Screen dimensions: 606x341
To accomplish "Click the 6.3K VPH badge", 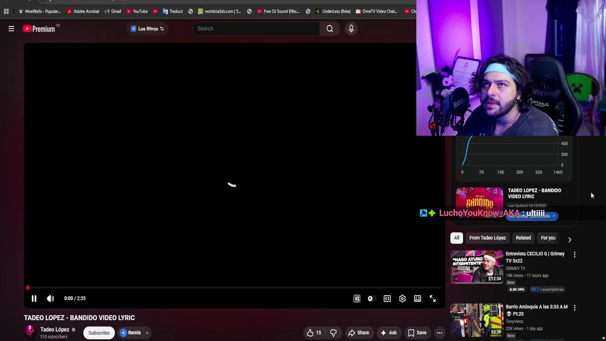I will point(517,289).
